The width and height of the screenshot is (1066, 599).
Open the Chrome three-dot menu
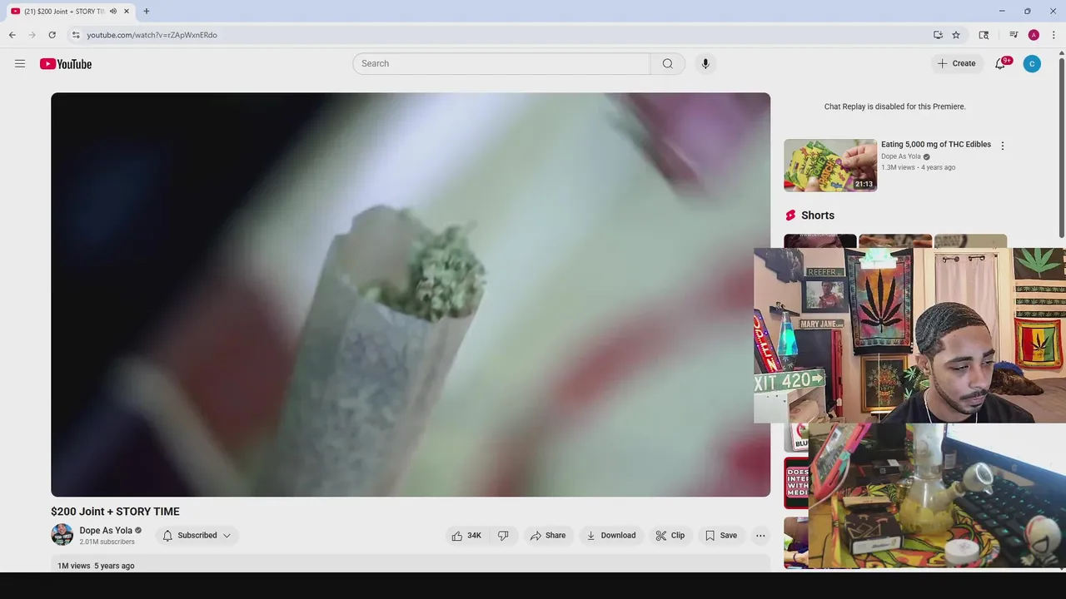[x=1054, y=35]
